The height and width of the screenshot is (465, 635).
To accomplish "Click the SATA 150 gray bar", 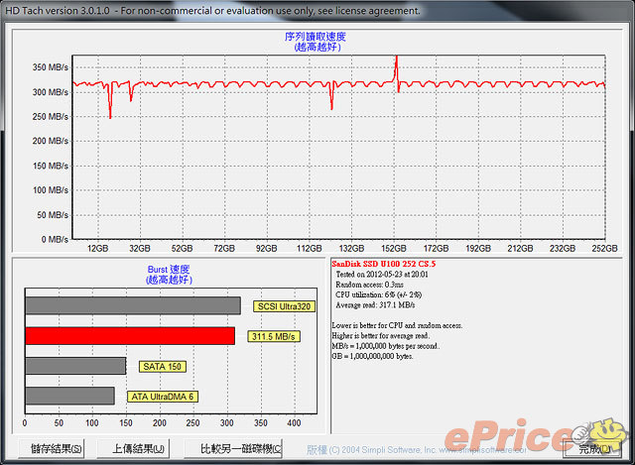I will tap(75, 366).
